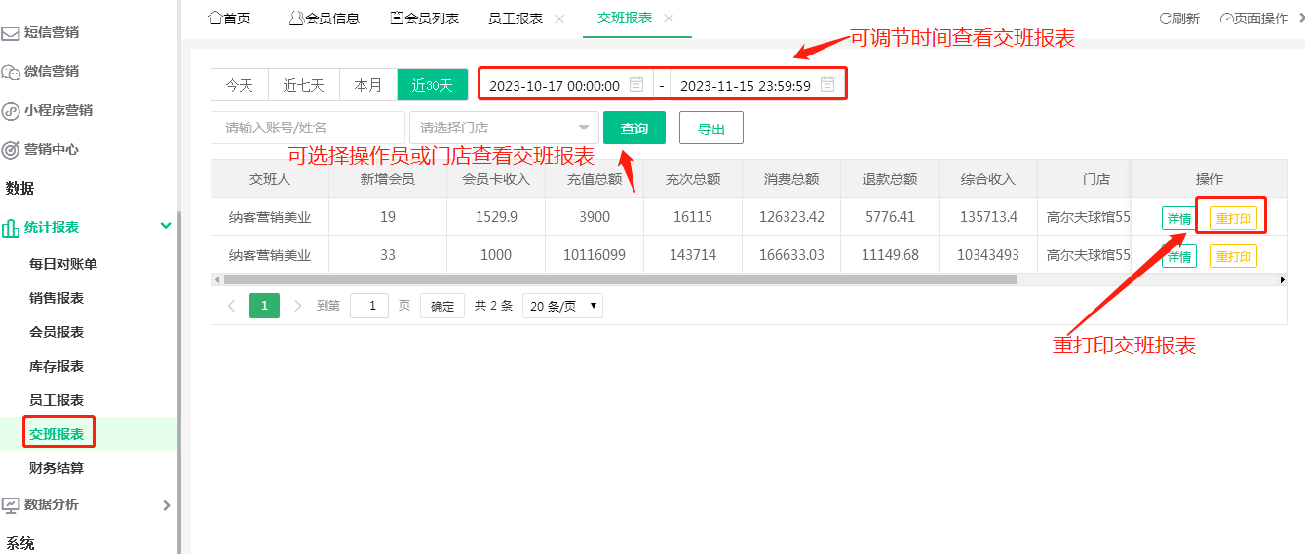Click the 微信营销 chat bubble icon
The height and width of the screenshot is (554, 1305).
[x=10, y=72]
